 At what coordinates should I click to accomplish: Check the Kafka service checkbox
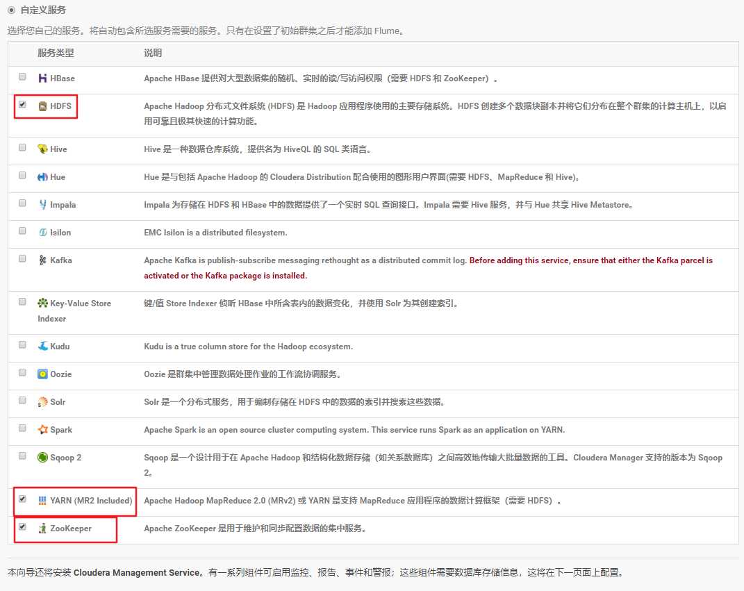click(x=22, y=259)
